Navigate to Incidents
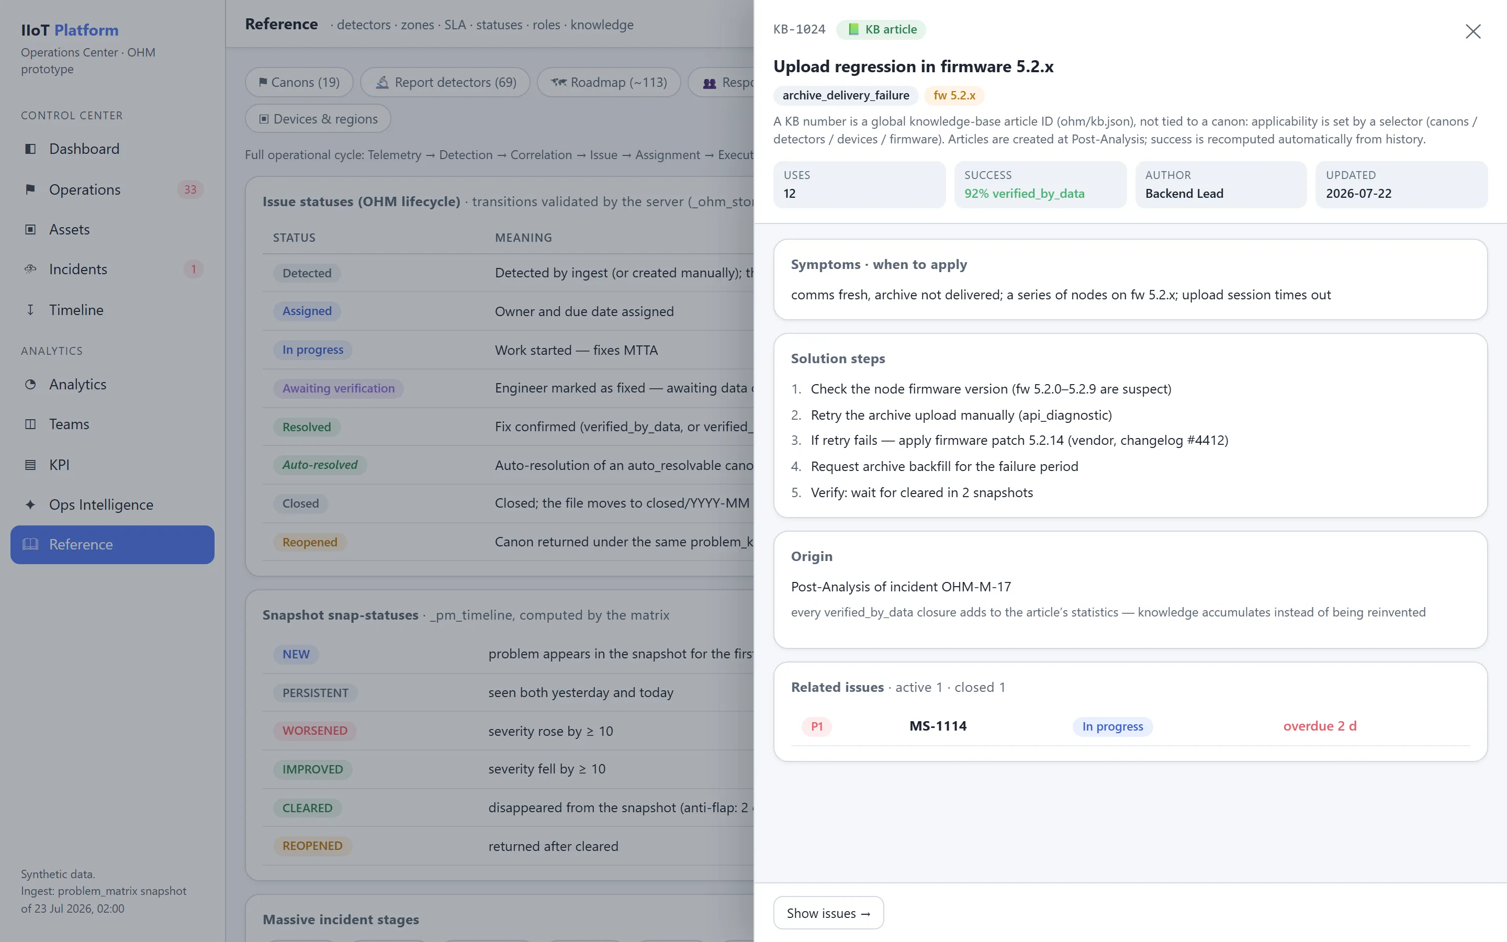 point(113,269)
